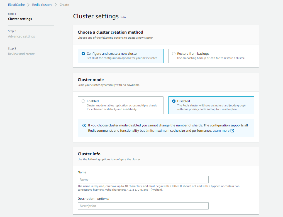Click external link icon after Learn more
The width and height of the screenshot is (283, 217).
[x=232, y=131]
